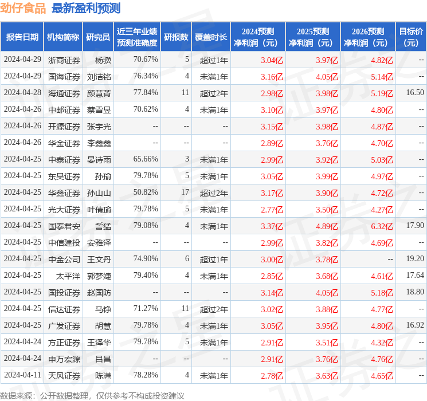Select the 目标价(元) column header

411,37
